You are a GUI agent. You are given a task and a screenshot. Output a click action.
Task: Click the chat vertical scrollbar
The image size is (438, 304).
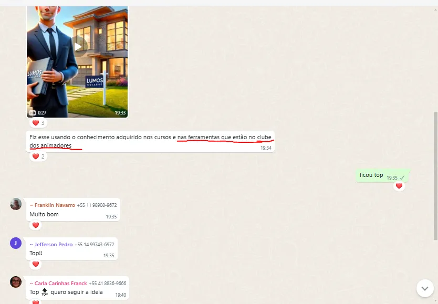pos(435,175)
